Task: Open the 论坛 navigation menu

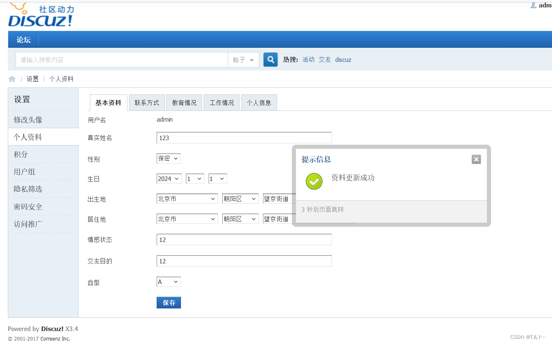Action: 23,39
